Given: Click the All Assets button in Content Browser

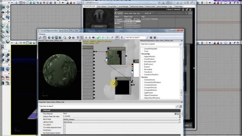Looking at the screenshot, I should (x=99, y=26).
